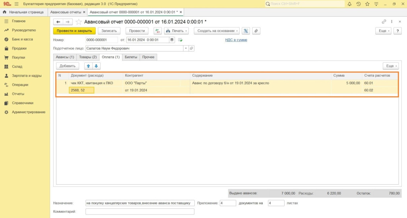This screenshot has height=218, width=407.
Task: Open the НДС в сумме link
Action: pyautogui.click(x=236, y=40)
